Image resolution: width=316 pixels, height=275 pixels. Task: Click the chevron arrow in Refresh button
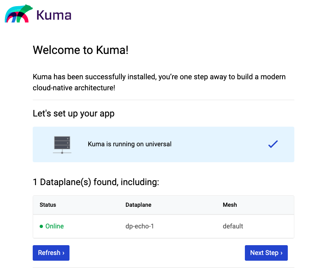click(x=63, y=253)
